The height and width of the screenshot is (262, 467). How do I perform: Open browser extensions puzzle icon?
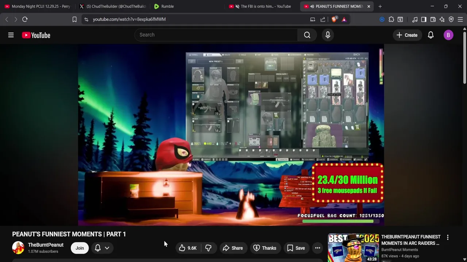(391, 19)
